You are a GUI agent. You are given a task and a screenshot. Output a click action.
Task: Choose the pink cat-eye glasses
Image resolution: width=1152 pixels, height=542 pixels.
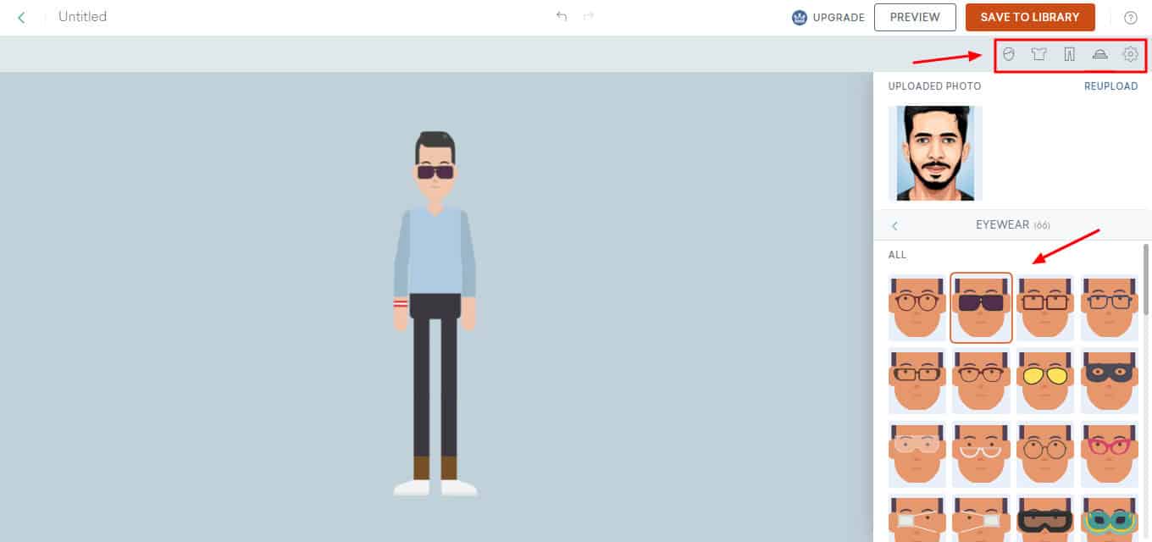point(1109,453)
